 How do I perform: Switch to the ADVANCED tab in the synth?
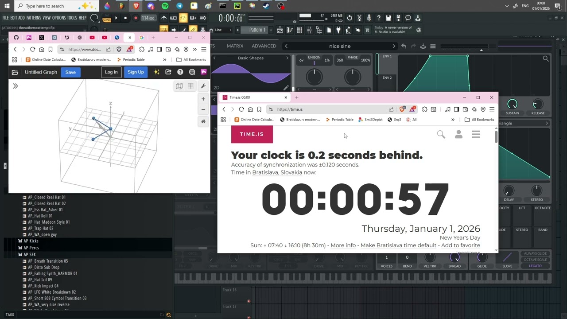click(264, 46)
